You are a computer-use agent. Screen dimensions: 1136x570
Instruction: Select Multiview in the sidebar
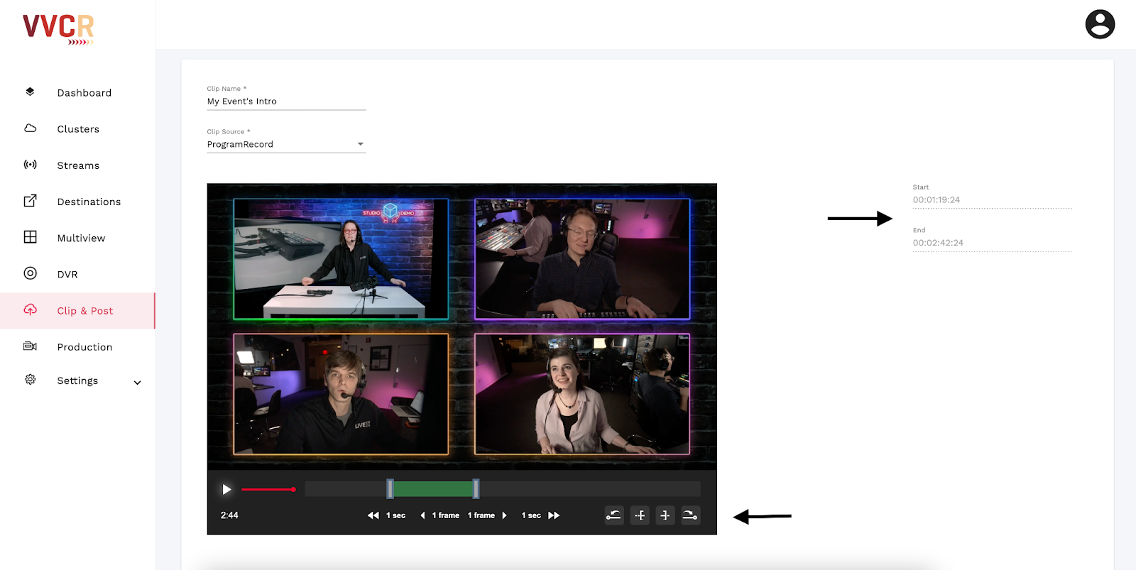(81, 238)
